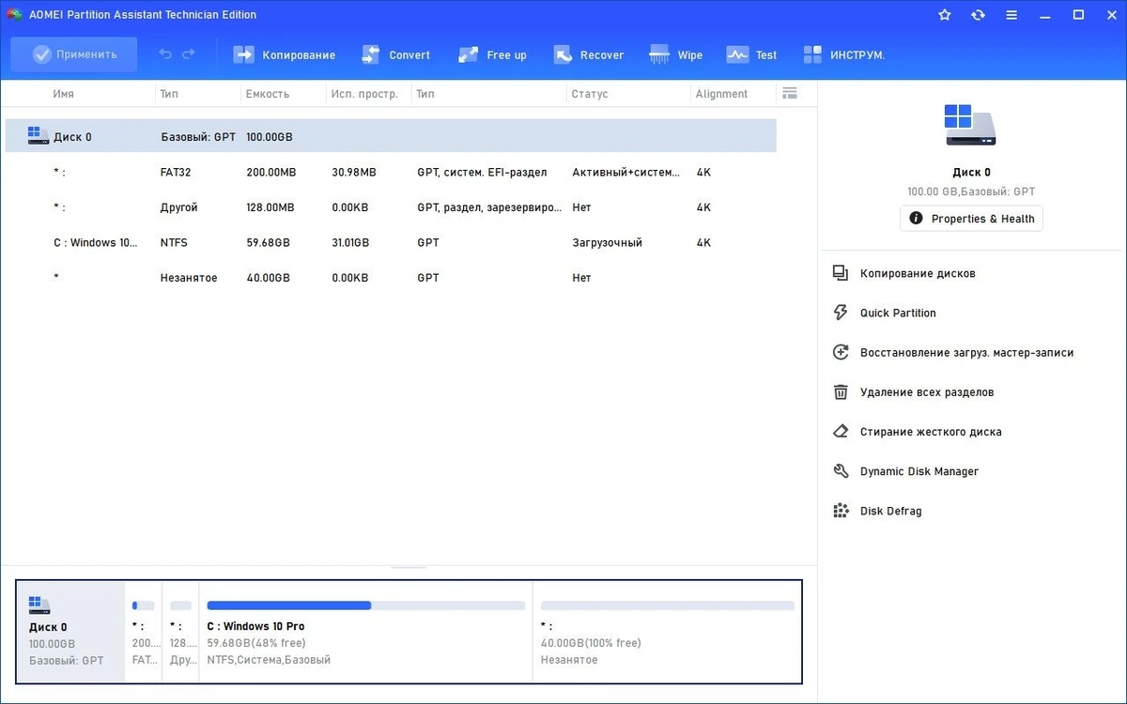The image size is (1127, 704).
Task: Click the Free up toolbar icon
Action: tap(469, 55)
